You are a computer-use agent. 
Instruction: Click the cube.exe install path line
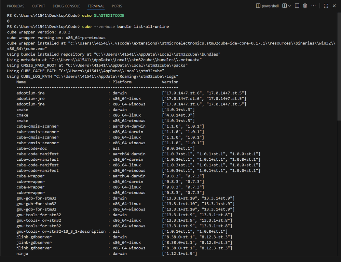tap(171, 46)
